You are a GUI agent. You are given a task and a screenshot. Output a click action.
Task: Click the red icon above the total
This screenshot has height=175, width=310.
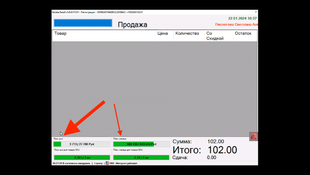[x=254, y=137]
